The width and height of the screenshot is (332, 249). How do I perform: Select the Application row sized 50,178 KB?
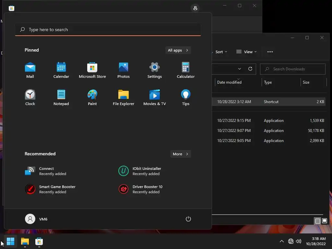coord(269,131)
